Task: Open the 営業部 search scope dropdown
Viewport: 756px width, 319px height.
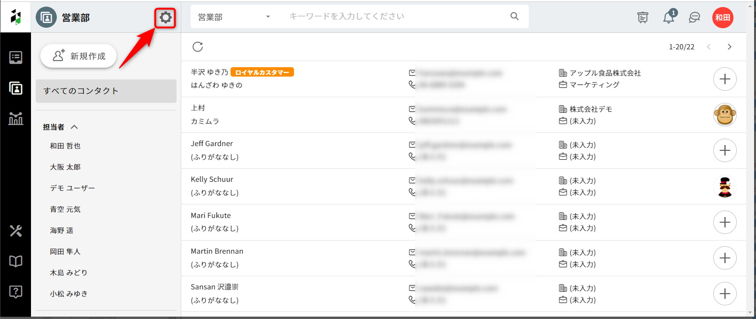Action: [234, 17]
